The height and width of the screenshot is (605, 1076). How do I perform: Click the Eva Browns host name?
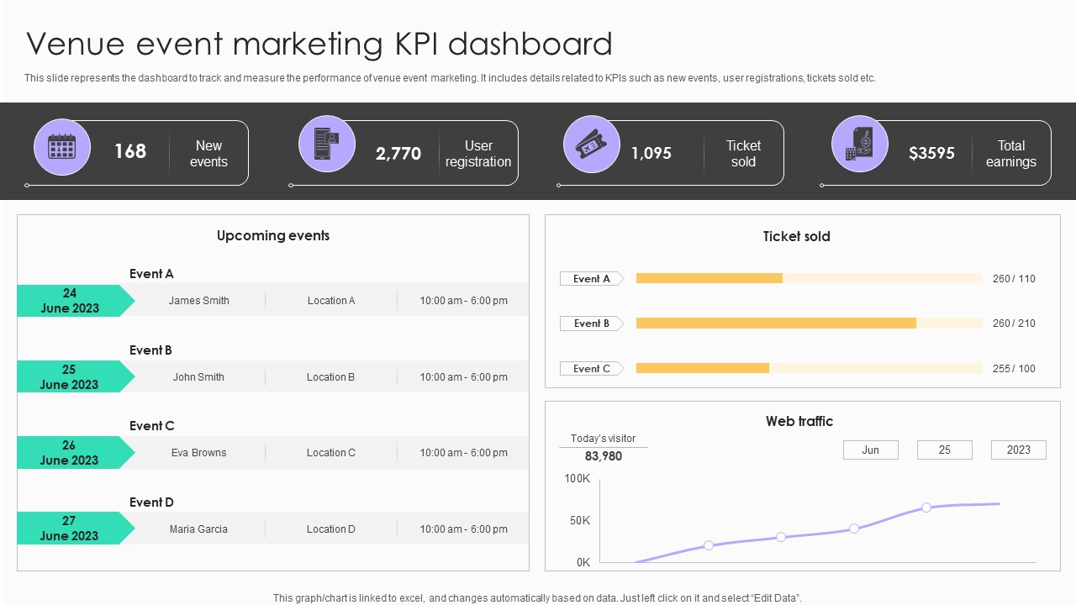tap(198, 453)
